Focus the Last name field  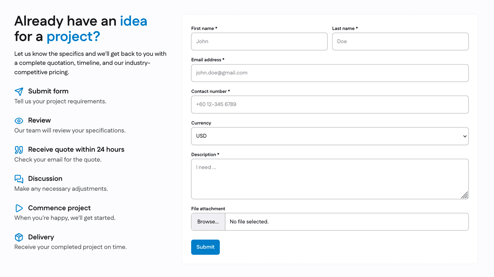click(400, 42)
